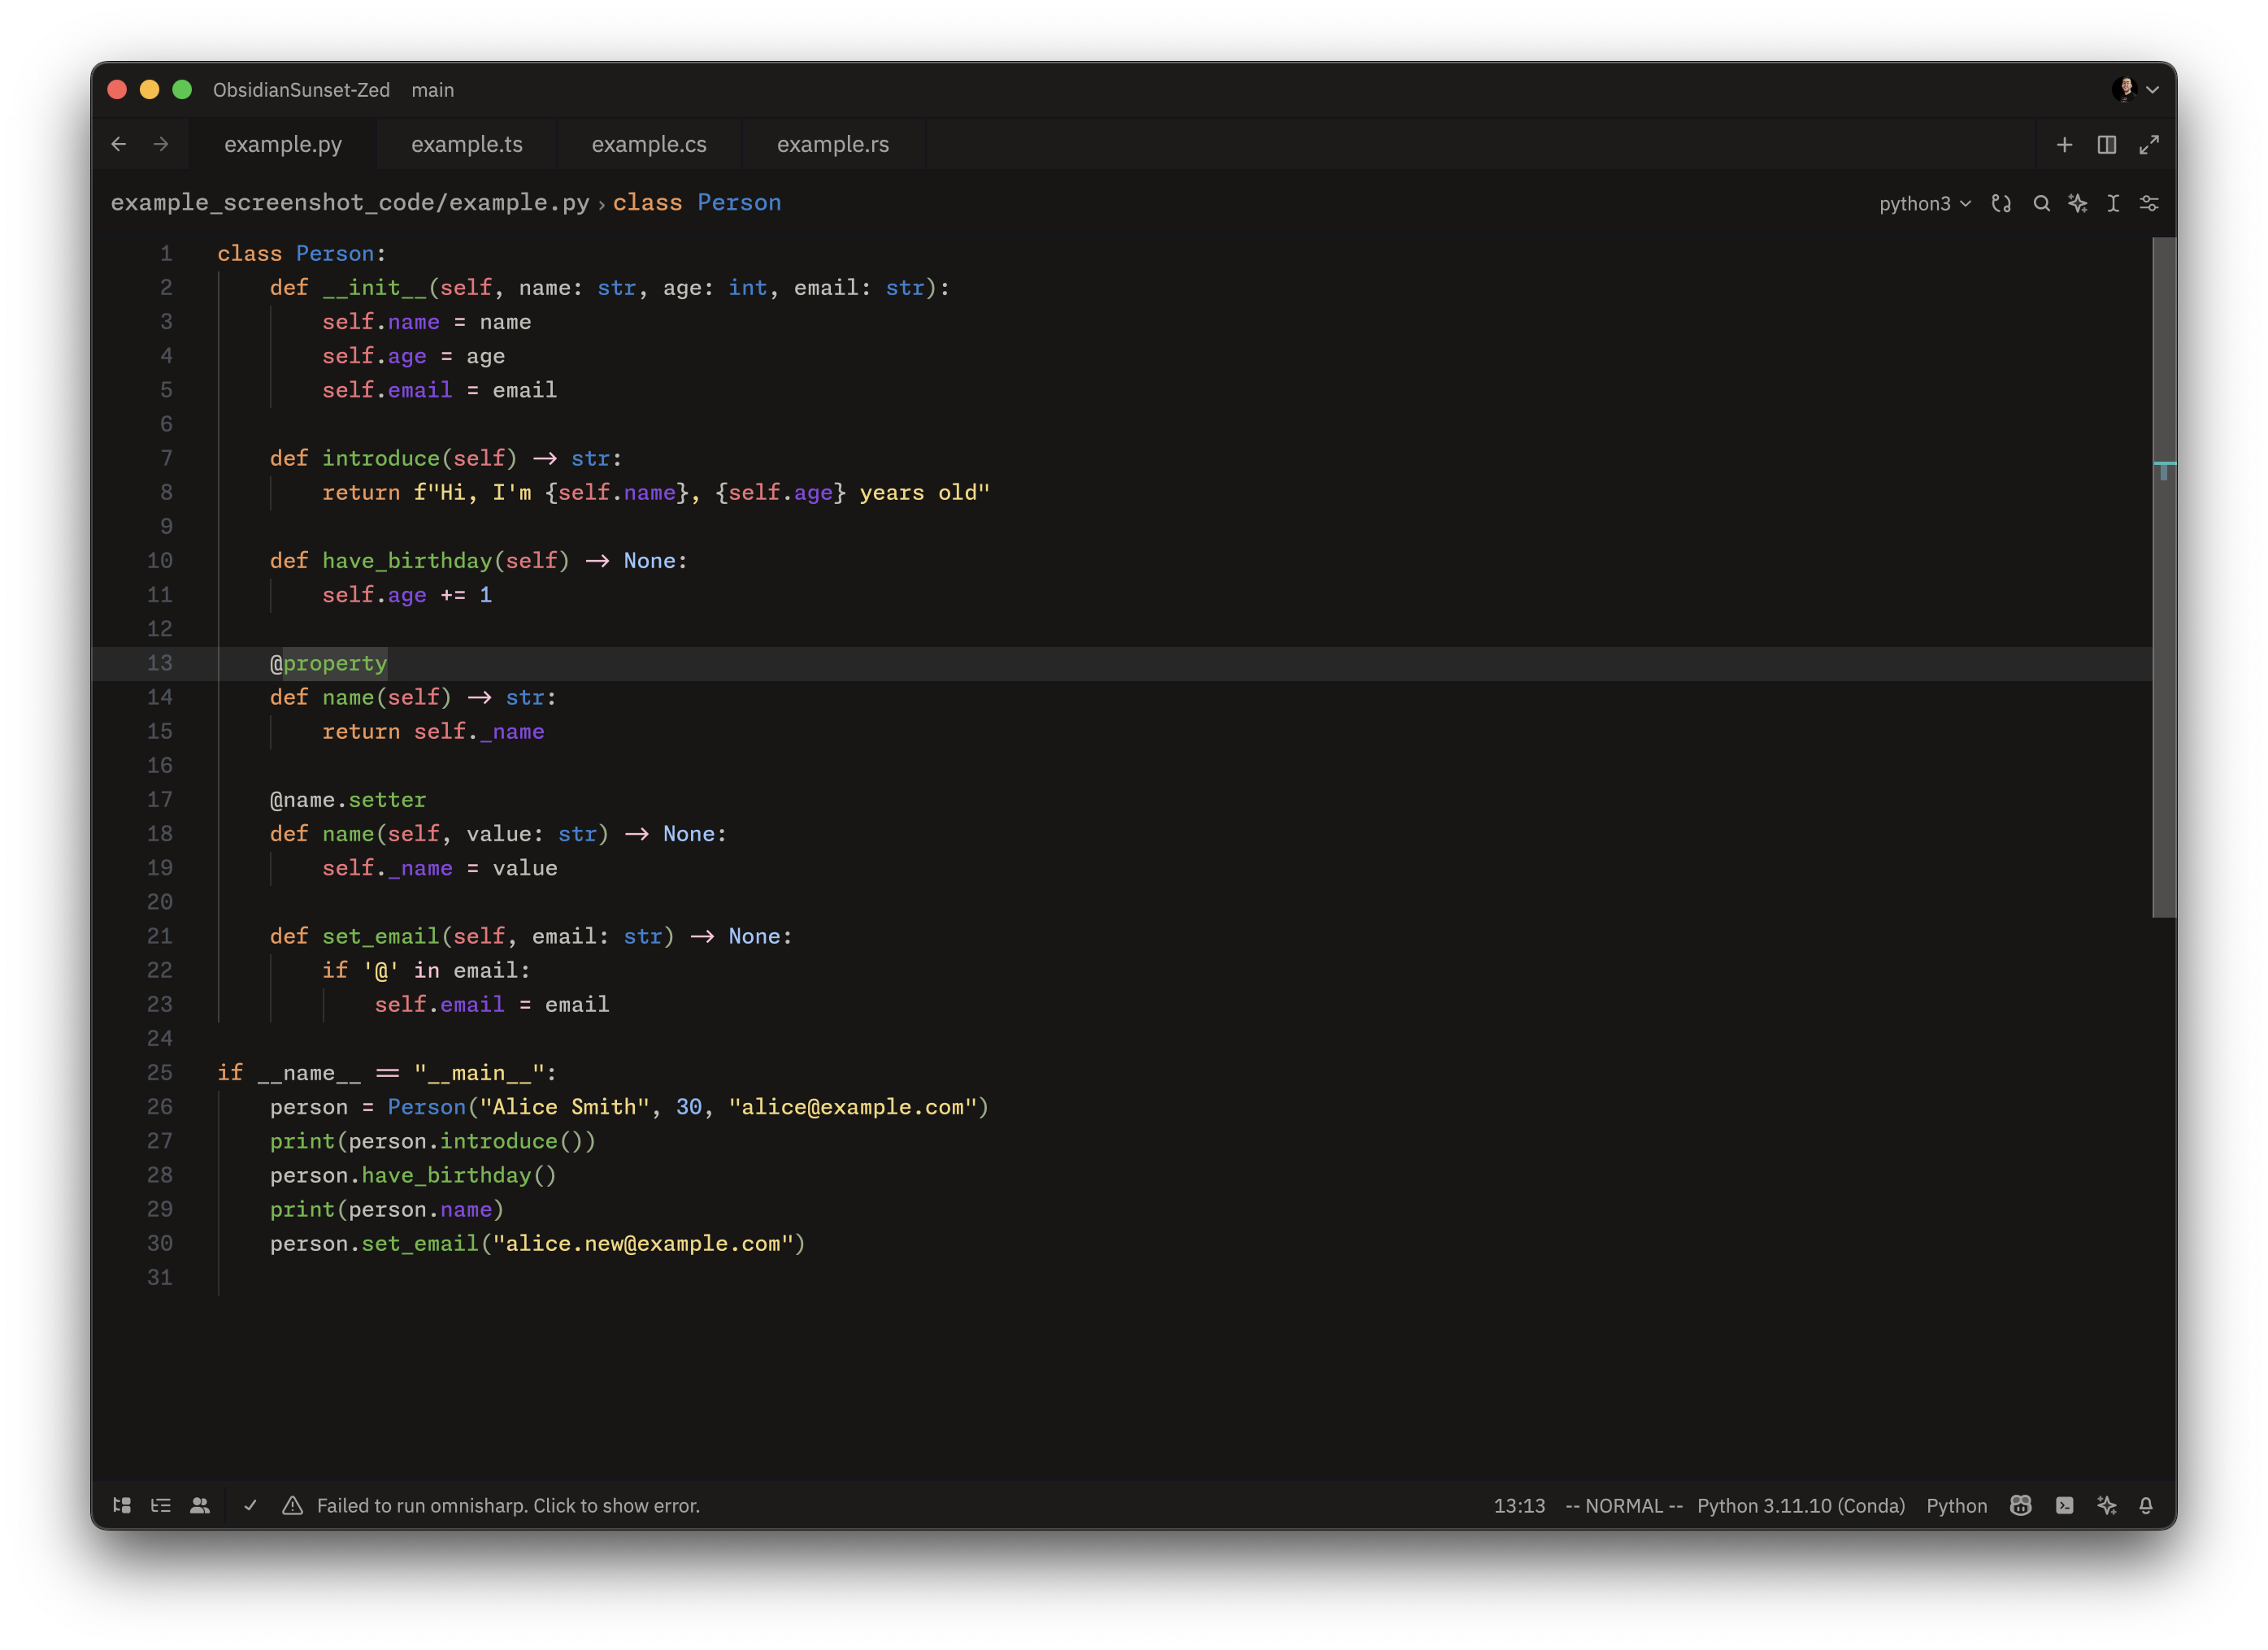Open the Copilot icon in status bar
Viewport: 2268px width, 1650px height.
pos(2020,1505)
